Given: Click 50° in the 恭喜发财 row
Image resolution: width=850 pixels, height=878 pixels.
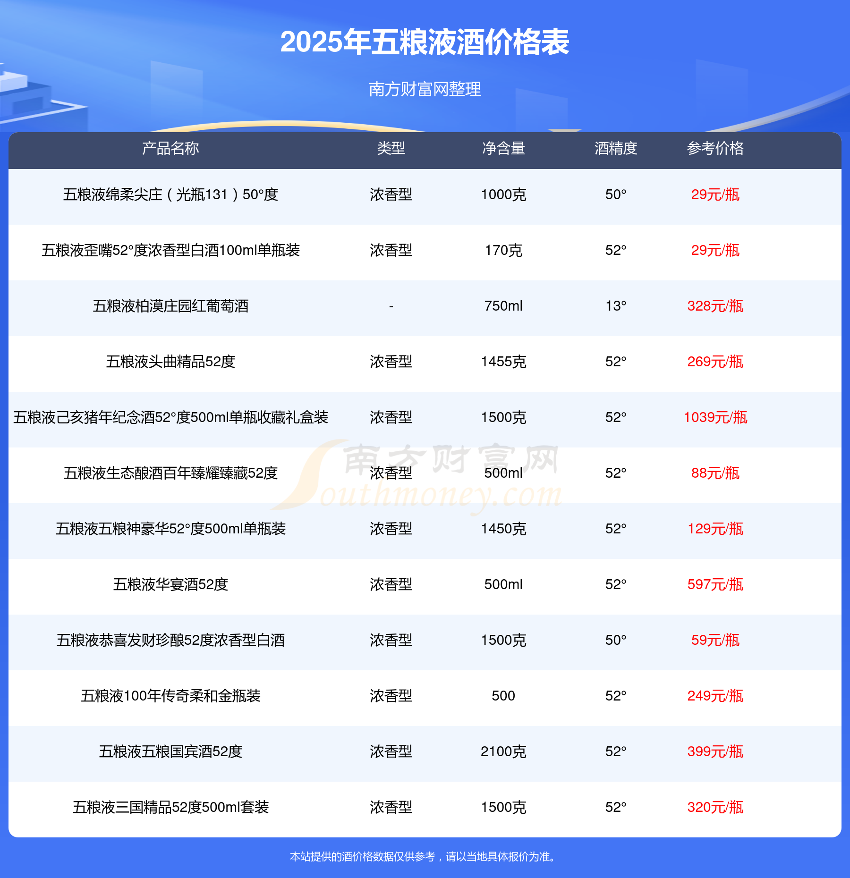Looking at the screenshot, I should (x=616, y=640).
